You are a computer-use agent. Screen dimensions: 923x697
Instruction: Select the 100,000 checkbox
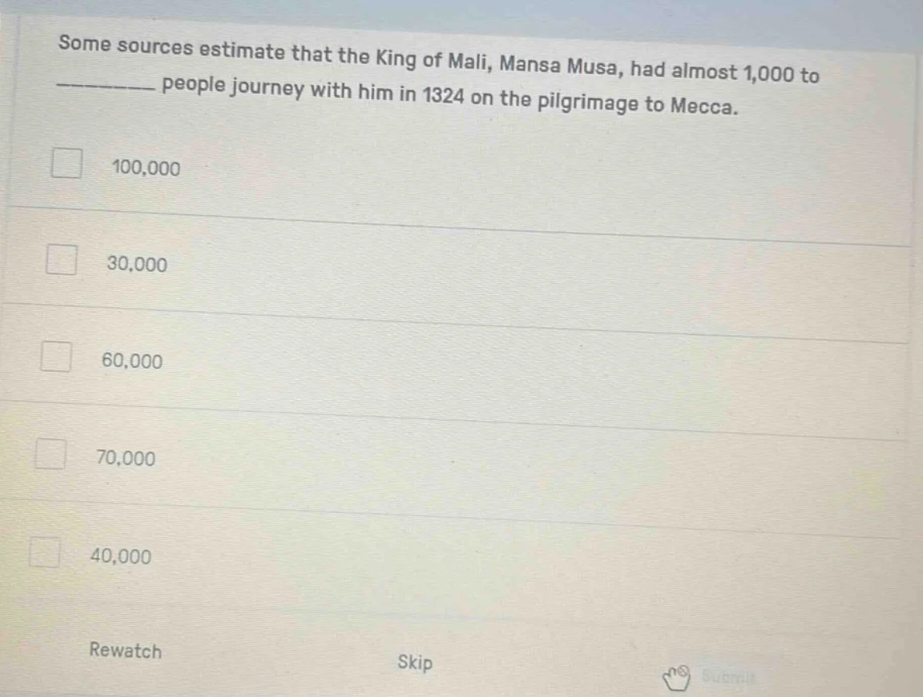tap(65, 164)
